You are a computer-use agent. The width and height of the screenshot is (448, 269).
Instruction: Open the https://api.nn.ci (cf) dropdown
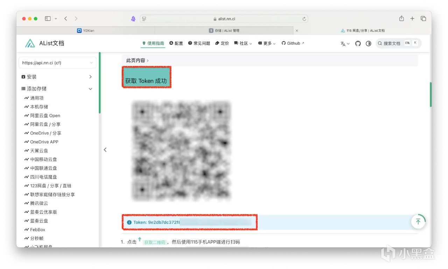pos(57,63)
